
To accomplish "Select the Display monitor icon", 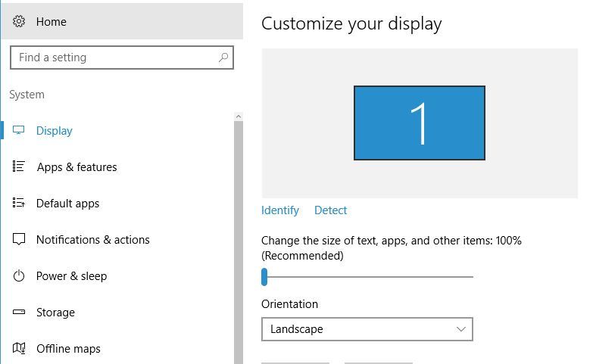I will 18,130.
